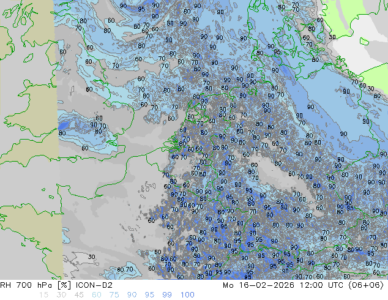Click the date 'Mo 16-02-2026'

point(264,285)
